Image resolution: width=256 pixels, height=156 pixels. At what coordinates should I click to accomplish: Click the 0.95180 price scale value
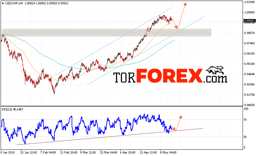[x=249, y=64]
